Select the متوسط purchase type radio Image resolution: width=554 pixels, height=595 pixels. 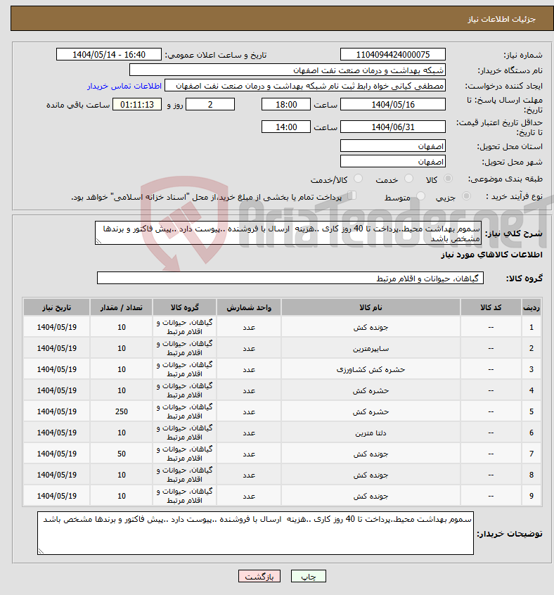tap(420, 196)
